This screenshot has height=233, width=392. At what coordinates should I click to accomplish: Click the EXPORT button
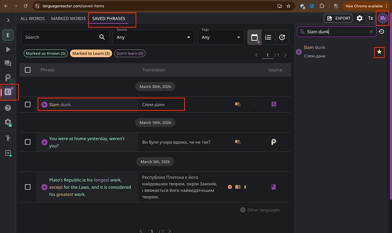click(337, 18)
